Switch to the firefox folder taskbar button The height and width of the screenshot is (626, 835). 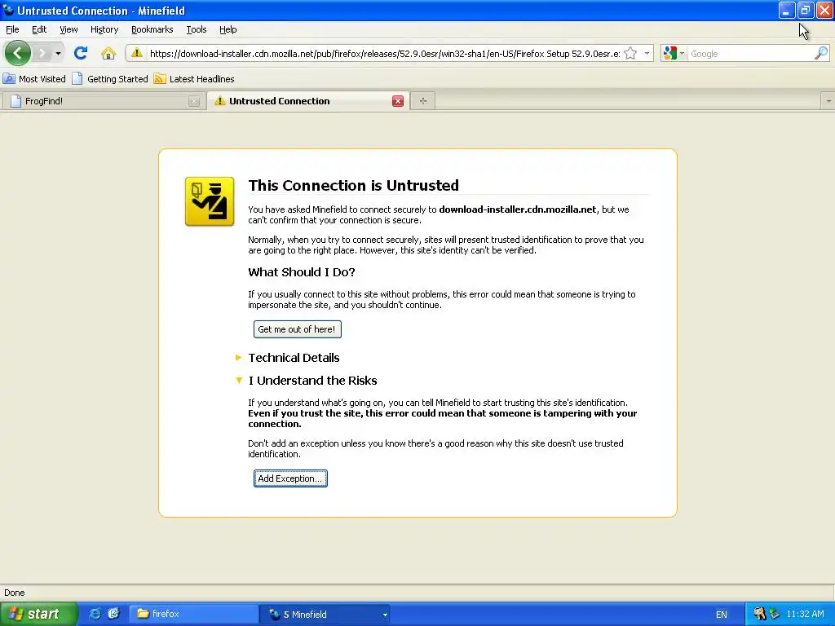point(194,614)
